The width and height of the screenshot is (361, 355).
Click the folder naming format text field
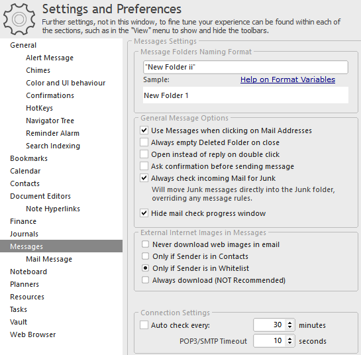[246, 67]
